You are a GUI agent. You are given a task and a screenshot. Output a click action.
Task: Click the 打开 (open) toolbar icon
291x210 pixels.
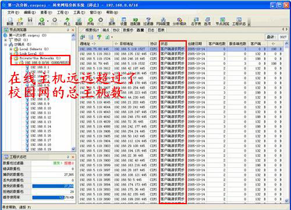click(20, 22)
